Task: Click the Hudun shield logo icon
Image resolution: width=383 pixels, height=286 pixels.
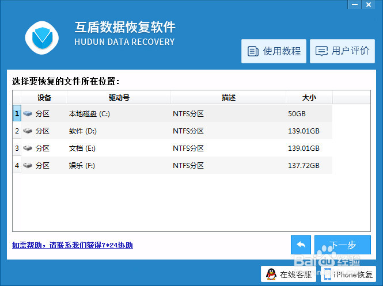Action: pos(42,38)
